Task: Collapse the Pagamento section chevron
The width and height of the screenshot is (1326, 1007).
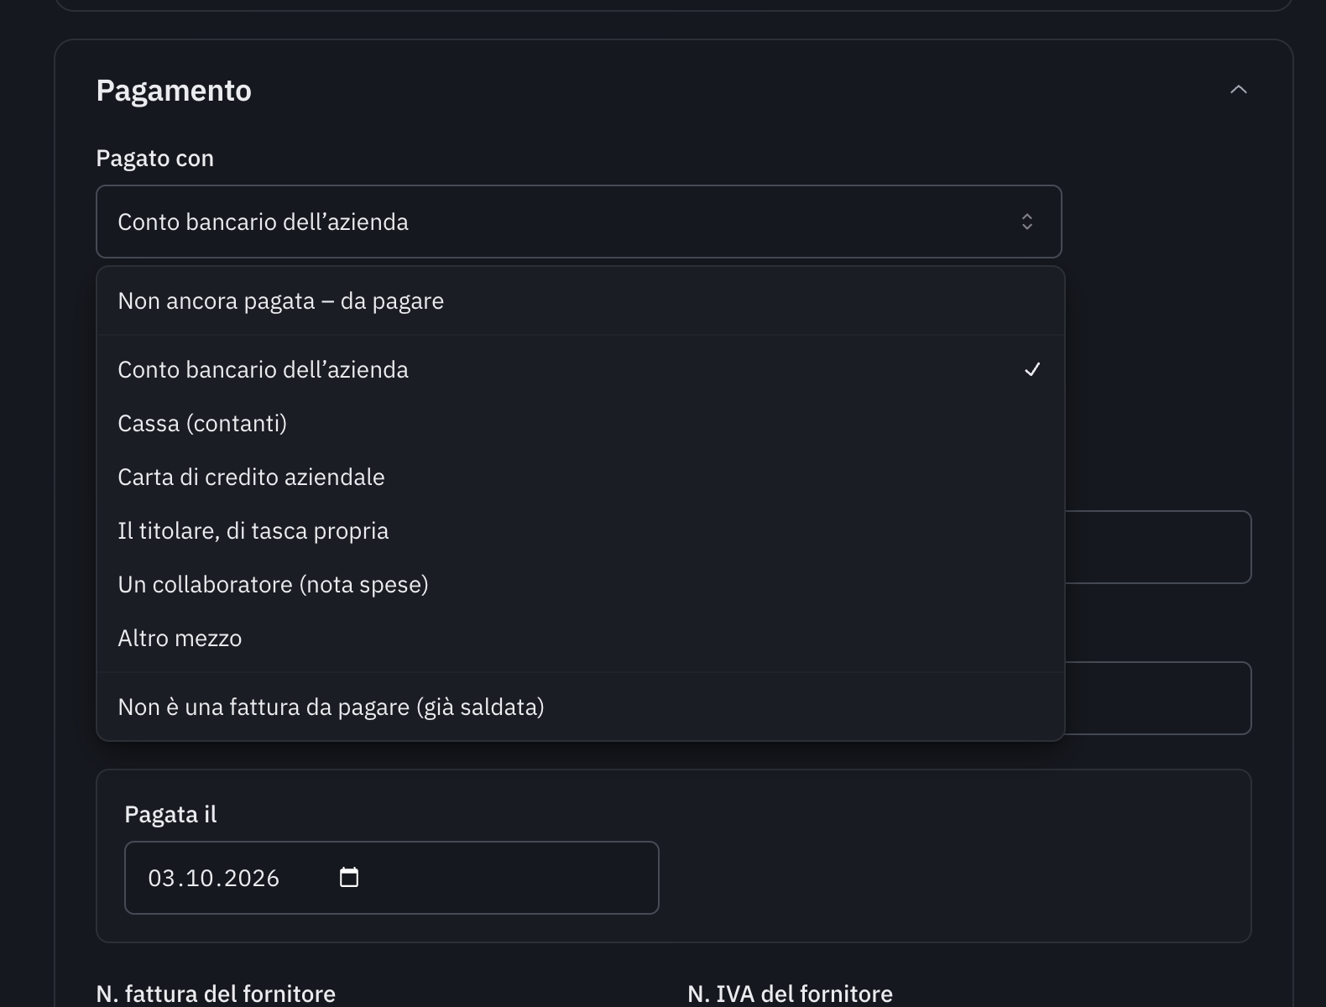Action: point(1238,90)
